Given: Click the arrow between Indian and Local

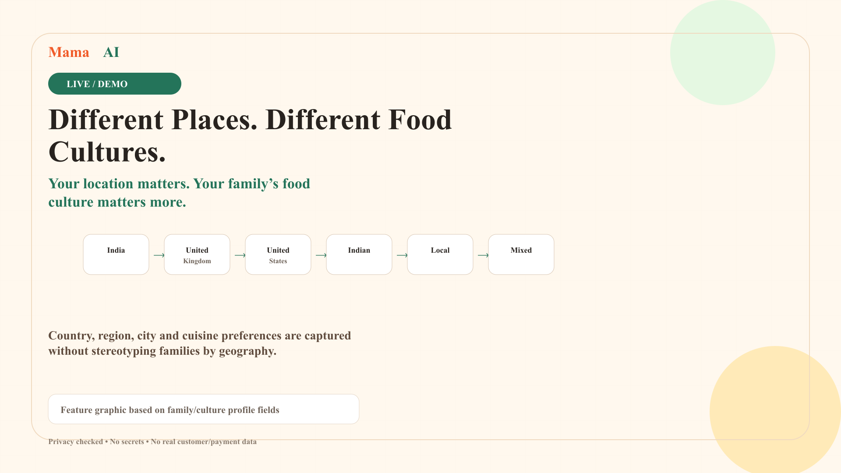Looking at the screenshot, I should point(402,255).
